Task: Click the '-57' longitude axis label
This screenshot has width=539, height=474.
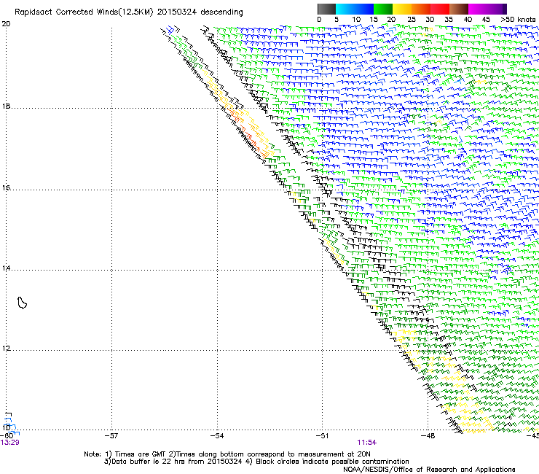Action: [x=111, y=436]
